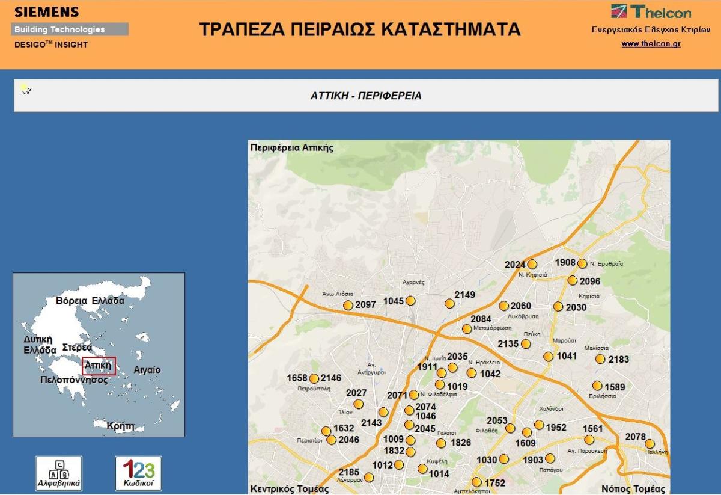Click the 2149 branch marker
This screenshot has height=495, width=721.
click(449, 304)
